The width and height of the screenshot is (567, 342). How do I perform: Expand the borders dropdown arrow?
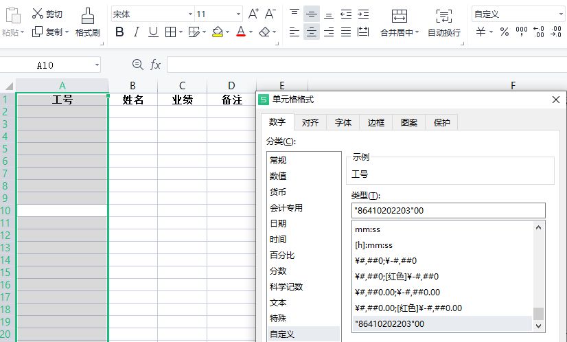click(181, 32)
